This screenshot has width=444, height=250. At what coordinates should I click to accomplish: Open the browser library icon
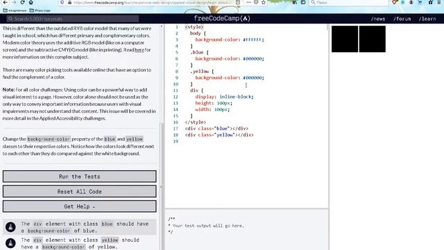pos(295,2)
